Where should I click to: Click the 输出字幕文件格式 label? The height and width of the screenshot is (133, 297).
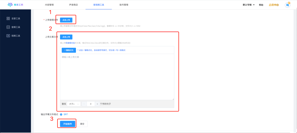click(50, 114)
